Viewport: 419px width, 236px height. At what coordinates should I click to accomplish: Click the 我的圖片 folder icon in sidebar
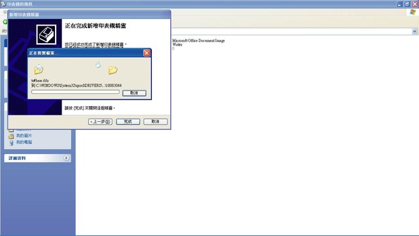tap(11, 136)
